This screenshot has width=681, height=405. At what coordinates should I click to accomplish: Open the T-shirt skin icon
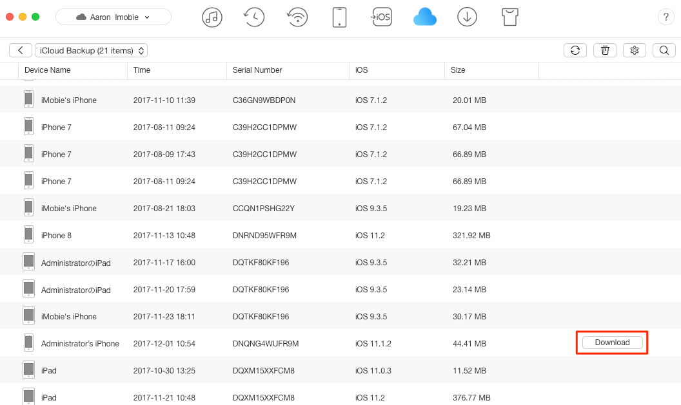pos(510,17)
